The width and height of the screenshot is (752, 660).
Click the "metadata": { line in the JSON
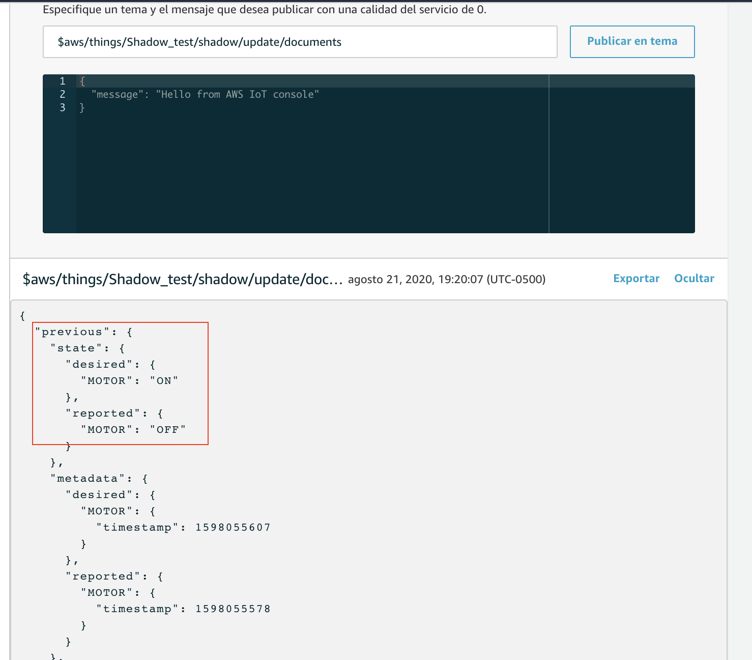tap(99, 479)
